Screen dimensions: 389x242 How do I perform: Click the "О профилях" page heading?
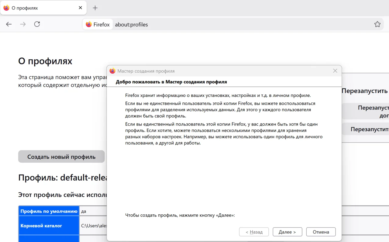pos(45,61)
